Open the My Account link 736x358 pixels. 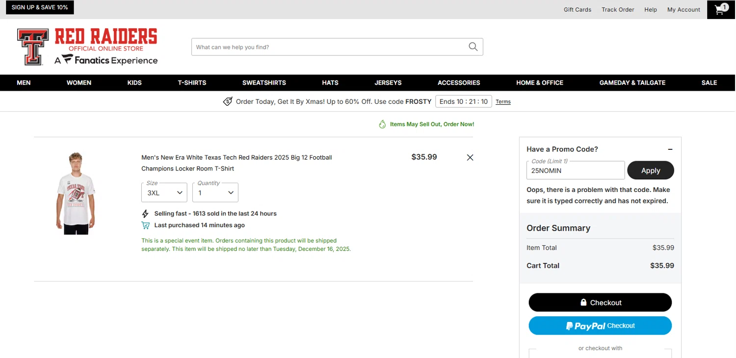tap(683, 9)
